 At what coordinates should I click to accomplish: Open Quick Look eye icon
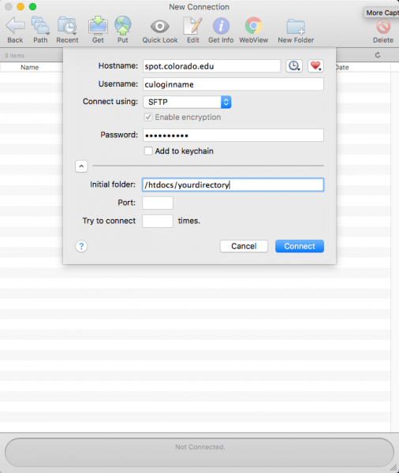[x=159, y=27]
